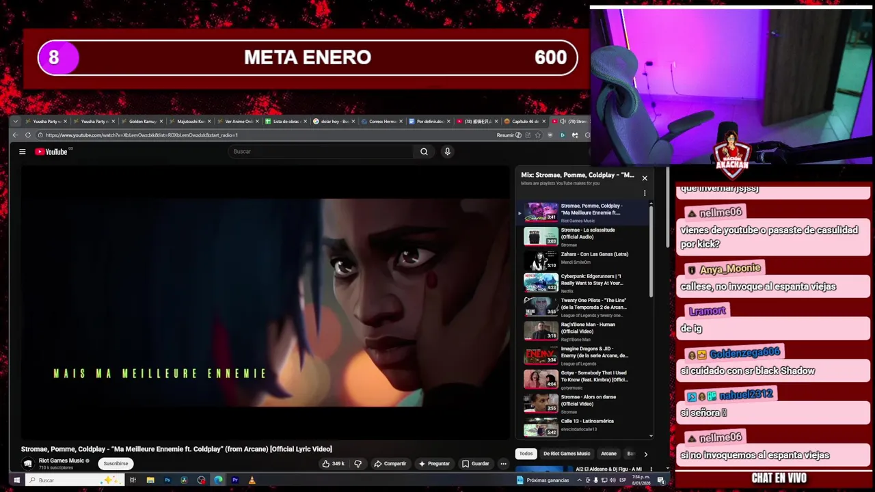
Task: Select the De Riot Games Music chip
Action: [567, 454]
